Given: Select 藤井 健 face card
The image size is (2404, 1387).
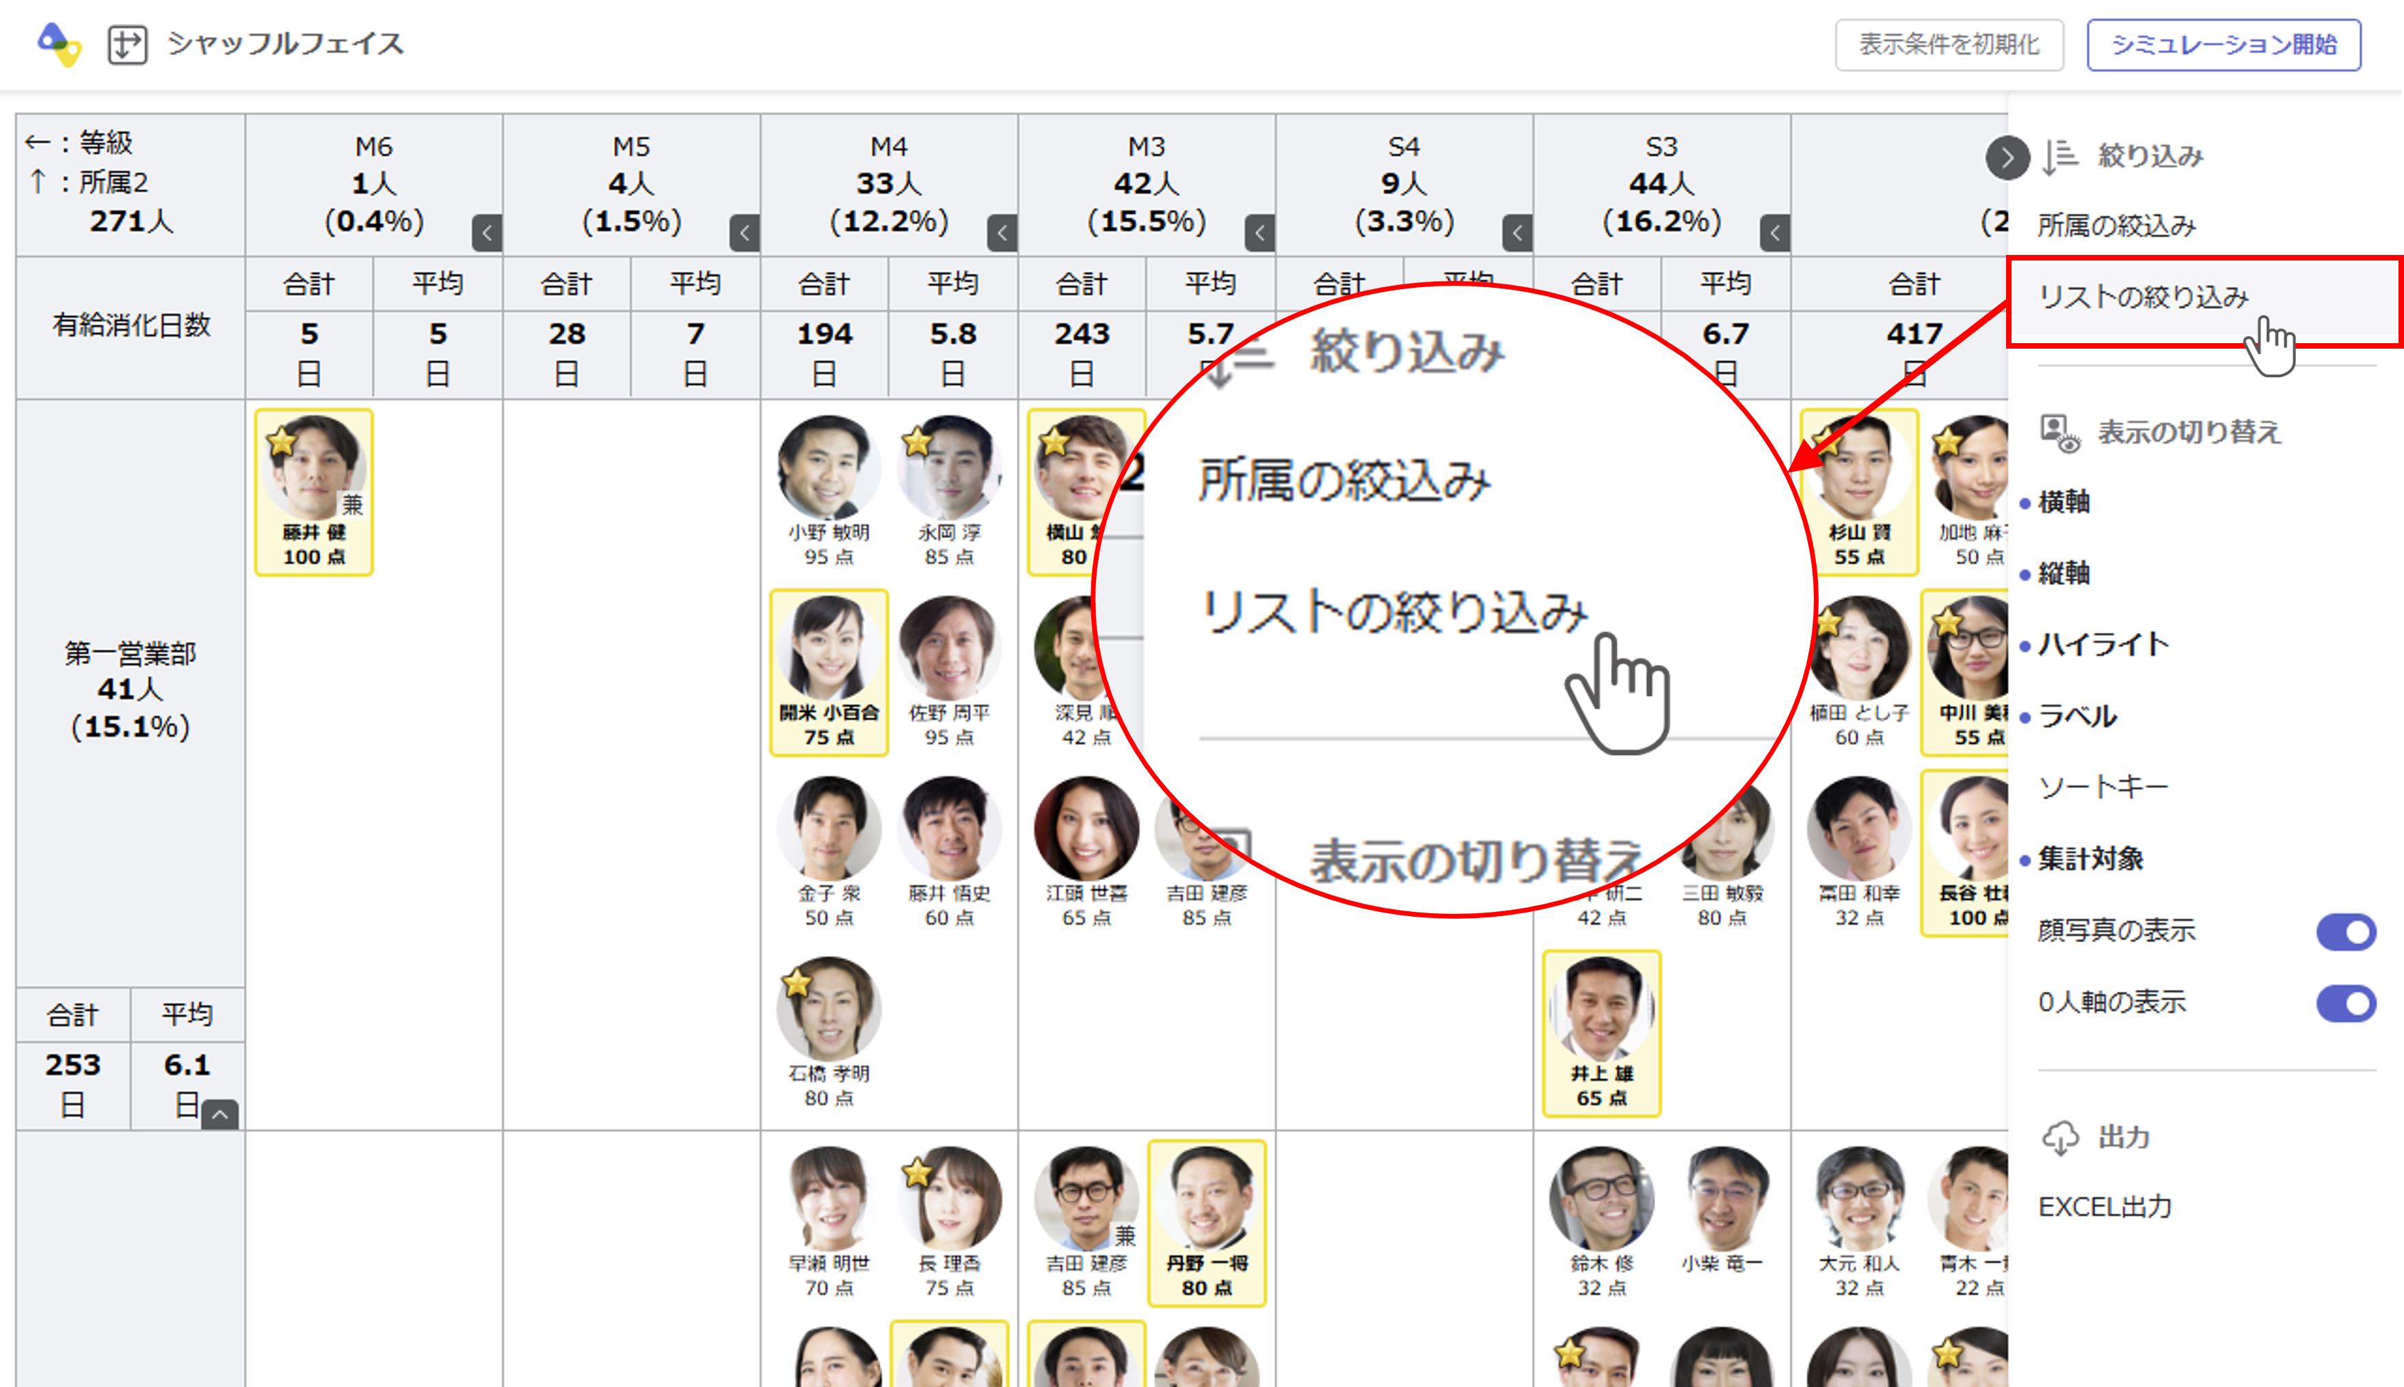Looking at the screenshot, I should (x=315, y=492).
